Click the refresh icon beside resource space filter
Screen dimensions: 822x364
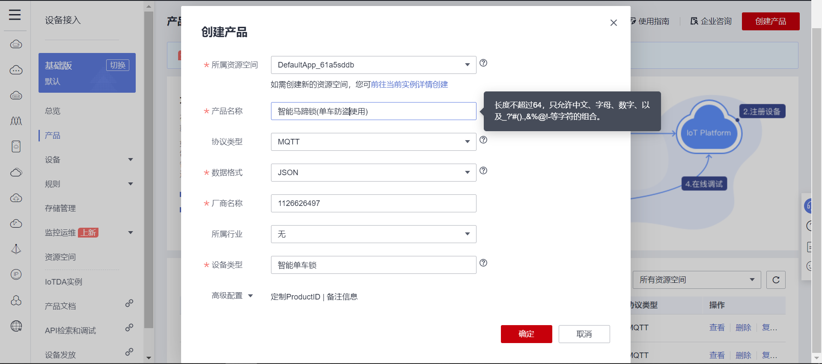click(x=776, y=280)
